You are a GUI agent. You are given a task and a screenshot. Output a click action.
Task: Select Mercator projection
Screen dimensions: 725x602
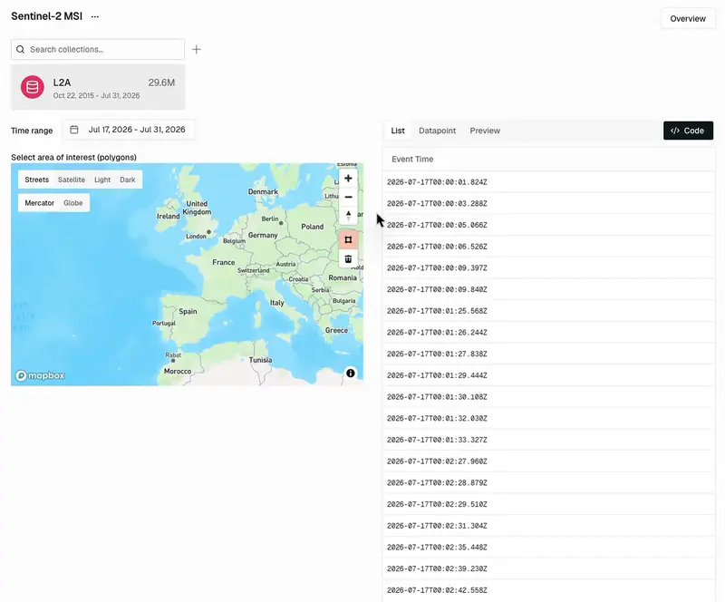pos(39,203)
